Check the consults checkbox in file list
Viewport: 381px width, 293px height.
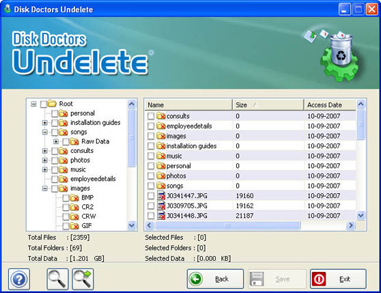click(151, 116)
